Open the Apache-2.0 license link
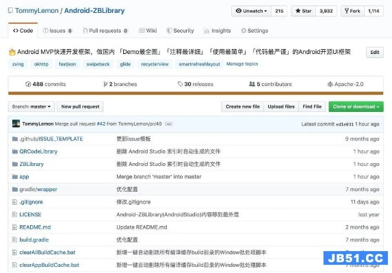392x273 pixels. tap(345, 84)
